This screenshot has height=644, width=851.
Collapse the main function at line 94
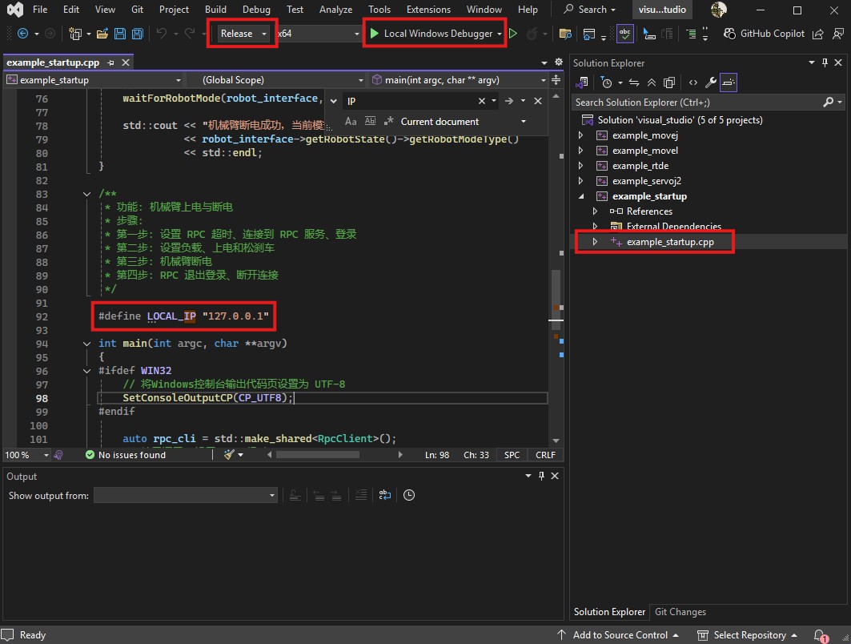click(86, 344)
